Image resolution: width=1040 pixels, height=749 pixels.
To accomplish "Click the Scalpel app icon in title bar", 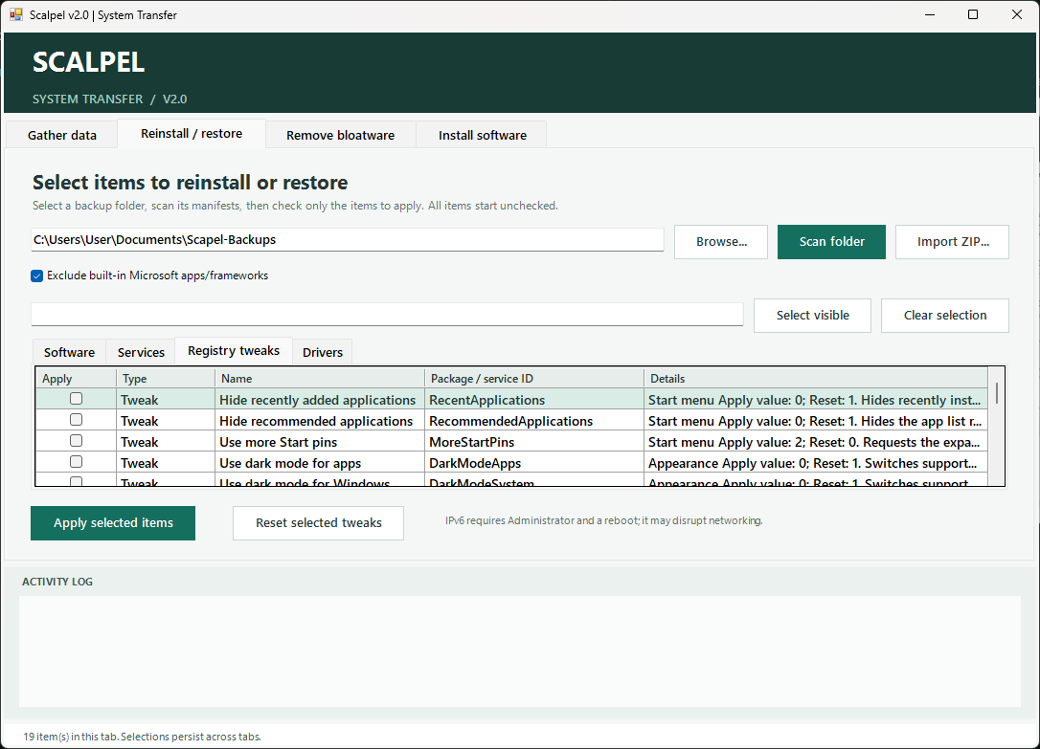I will (16, 14).
